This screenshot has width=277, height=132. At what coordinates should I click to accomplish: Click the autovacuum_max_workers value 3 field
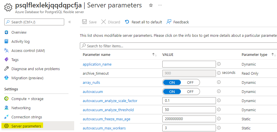189,128
